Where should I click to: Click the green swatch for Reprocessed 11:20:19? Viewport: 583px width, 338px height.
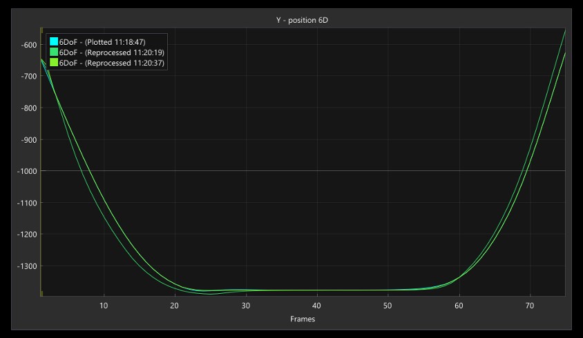point(54,52)
